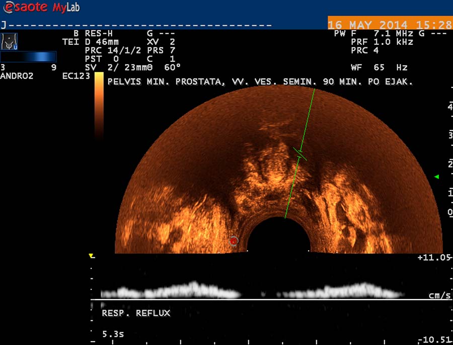Click the PRF 1.0 kHz parameter
The image size is (453, 345).
(x=382, y=42)
